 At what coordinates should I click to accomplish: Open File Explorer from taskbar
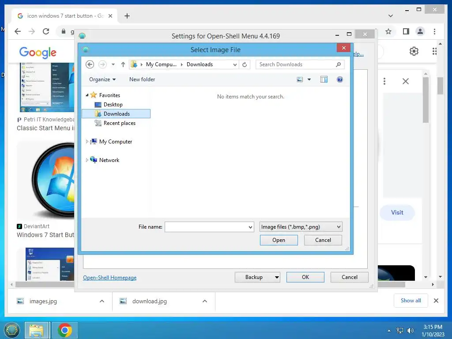(36, 330)
